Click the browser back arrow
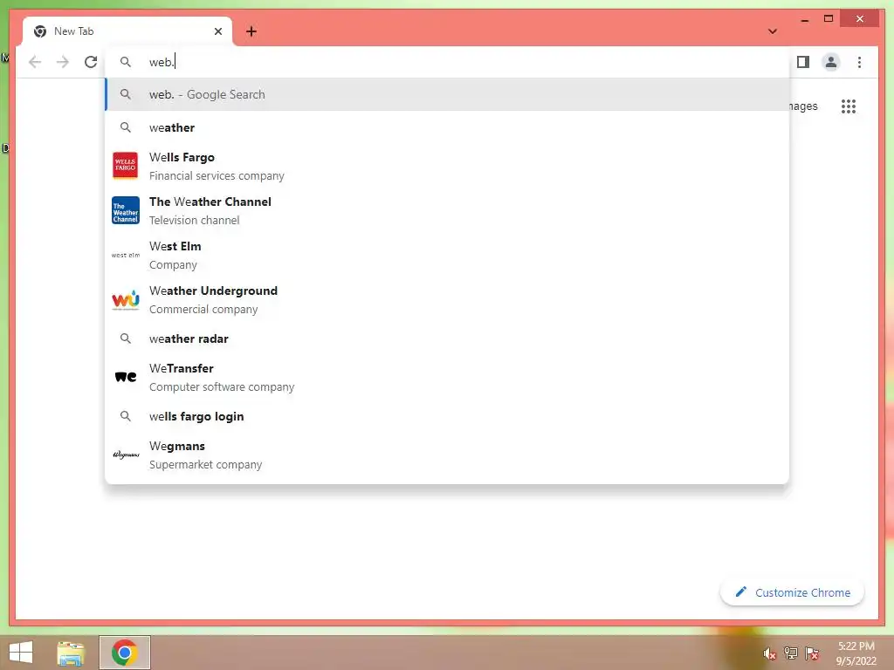This screenshot has width=894, height=670. pyautogui.click(x=35, y=62)
